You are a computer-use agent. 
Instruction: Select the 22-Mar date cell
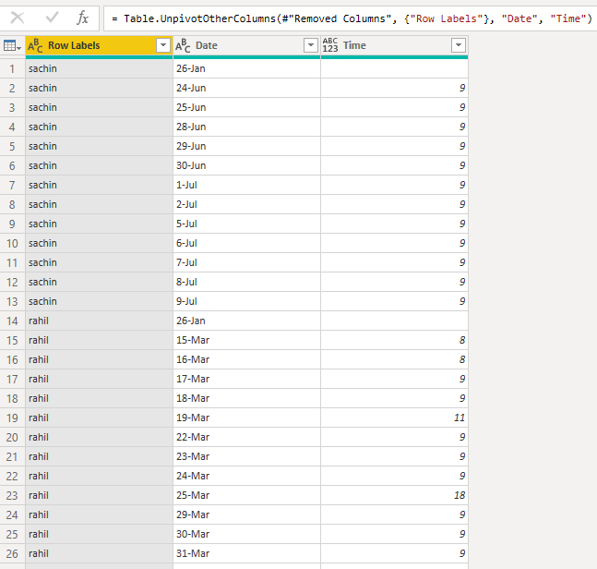point(246,438)
